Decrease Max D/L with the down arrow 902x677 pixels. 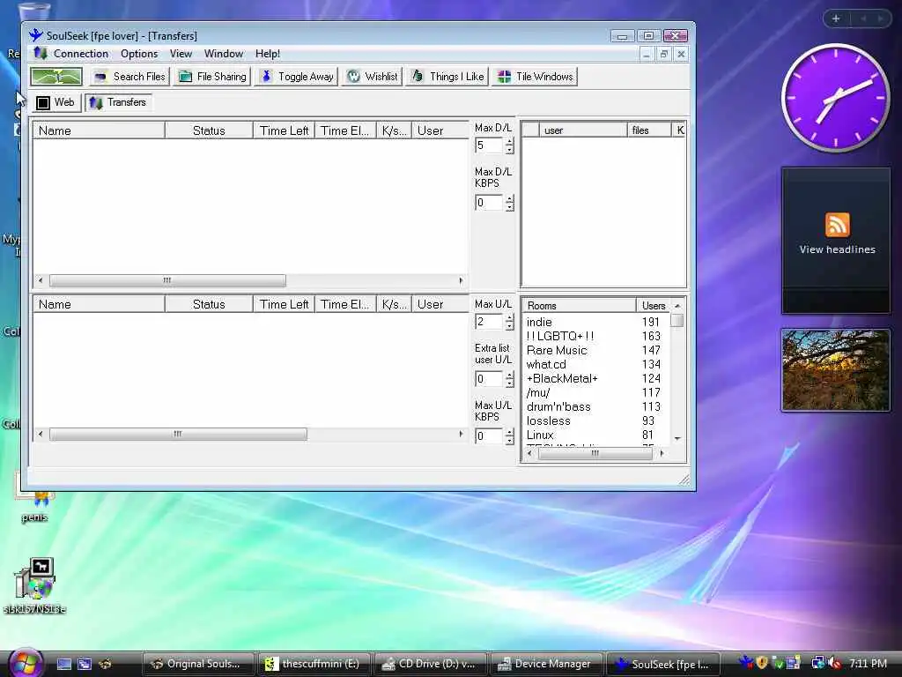(x=510, y=150)
